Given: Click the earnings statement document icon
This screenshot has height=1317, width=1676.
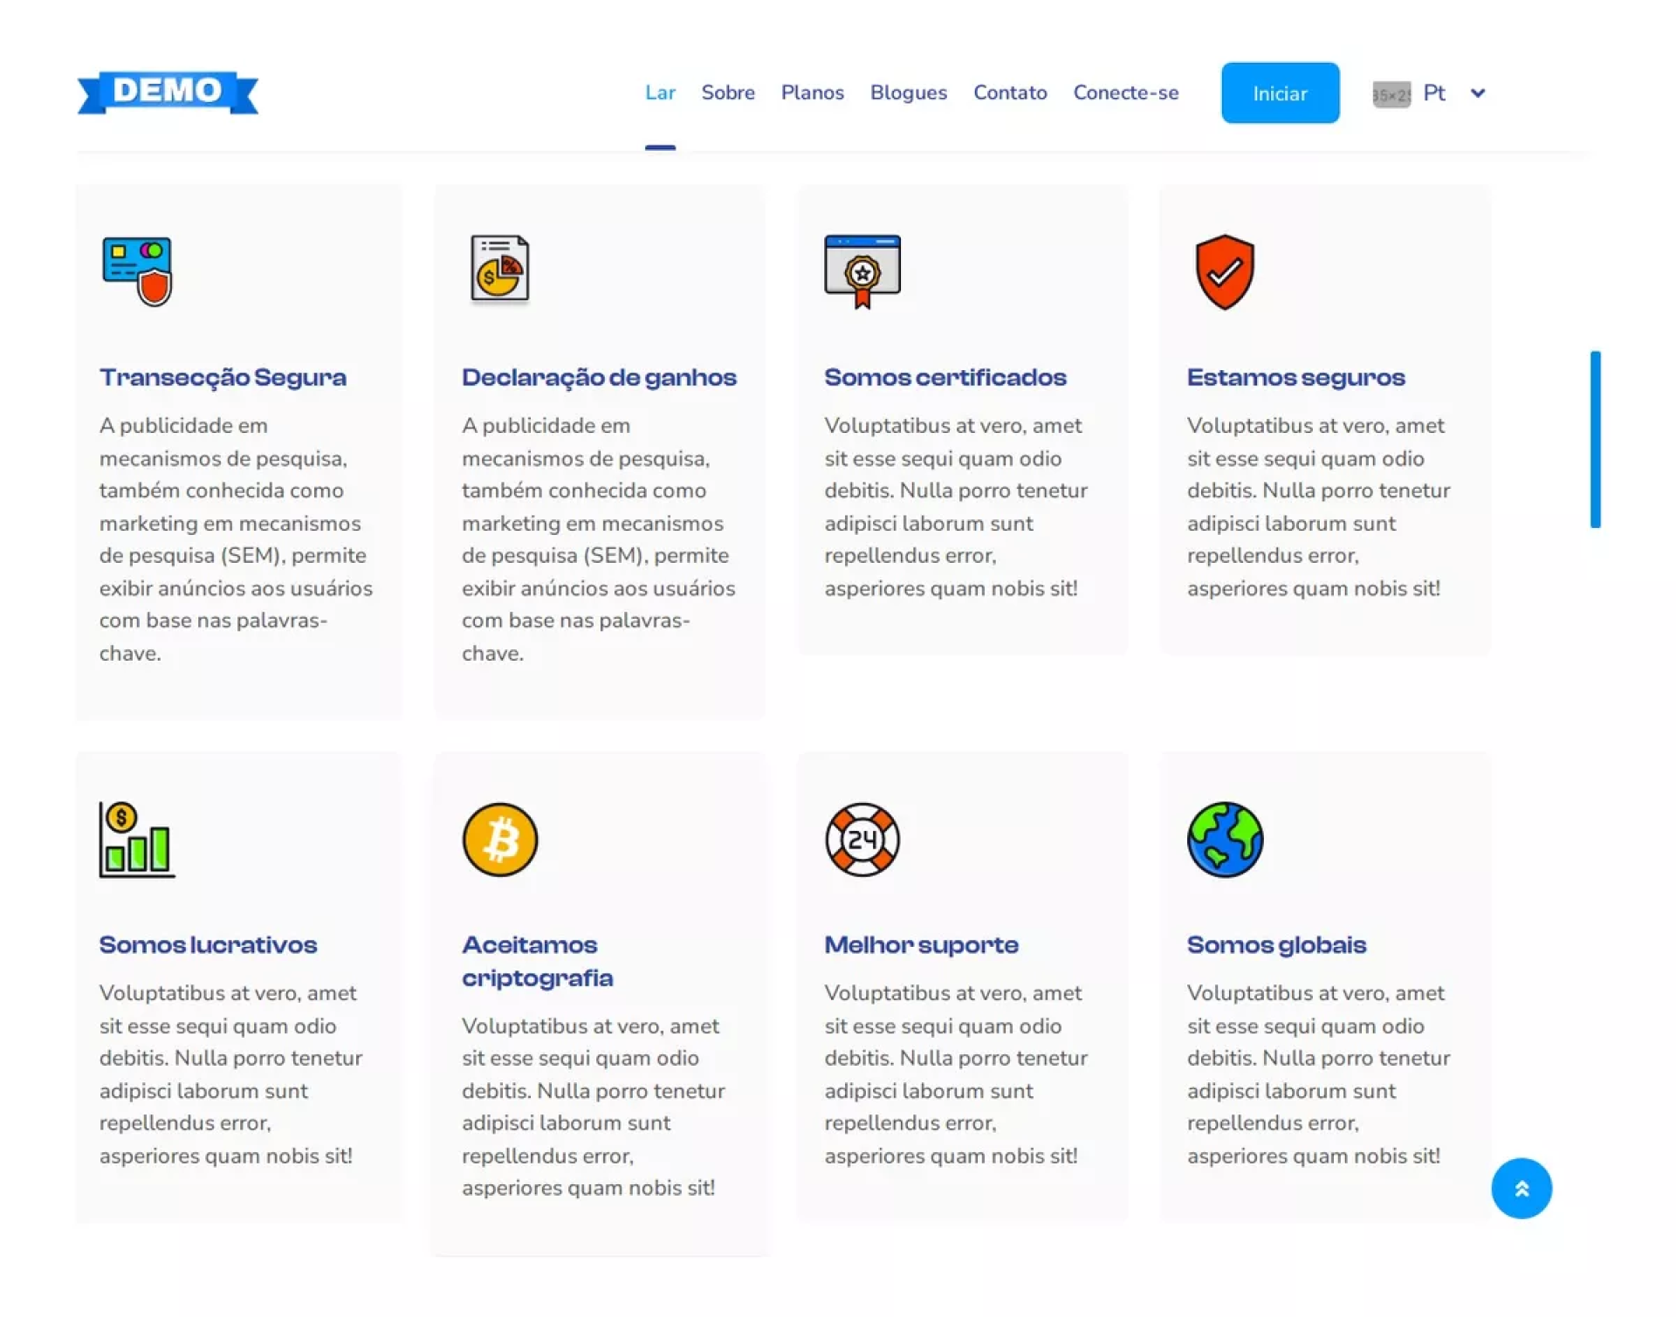Looking at the screenshot, I should (x=499, y=270).
